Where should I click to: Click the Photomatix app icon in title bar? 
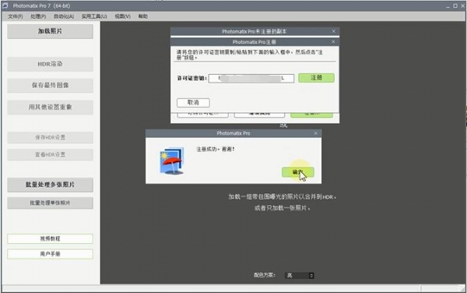pos(5,5)
